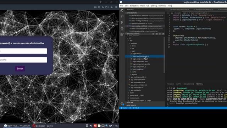
Task: Open the Source Control view in the activity bar
Action: [122, 22]
